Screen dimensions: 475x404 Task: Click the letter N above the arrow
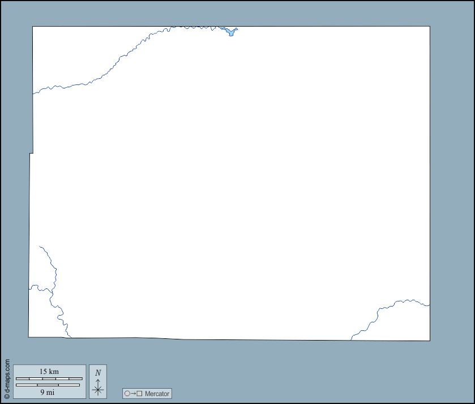(x=98, y=372)
